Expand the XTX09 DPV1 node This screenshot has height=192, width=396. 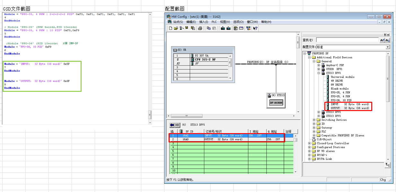tap(319, 69)
